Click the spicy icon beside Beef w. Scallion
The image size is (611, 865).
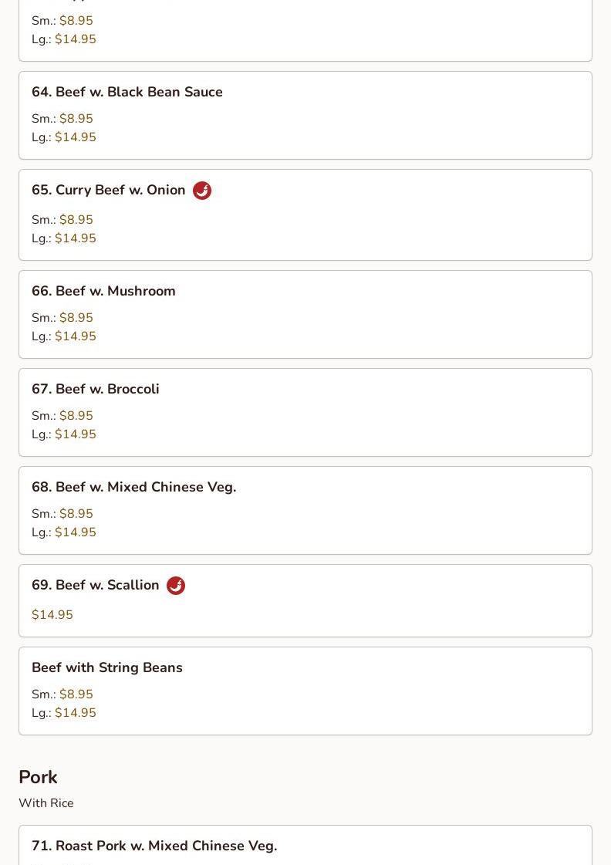click(176, 586)
